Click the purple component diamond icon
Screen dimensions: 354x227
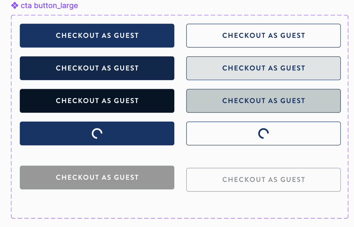pos(15,5)
